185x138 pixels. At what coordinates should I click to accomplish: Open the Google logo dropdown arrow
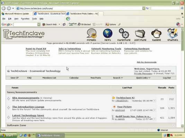[11, 24]
